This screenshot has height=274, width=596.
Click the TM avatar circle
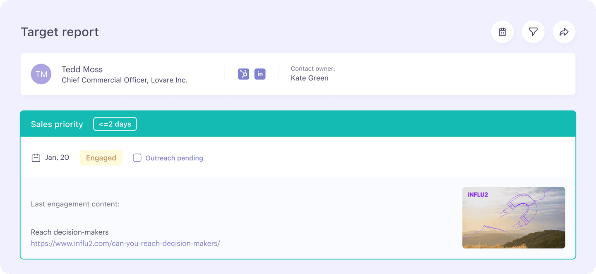[x=41, y=74]
